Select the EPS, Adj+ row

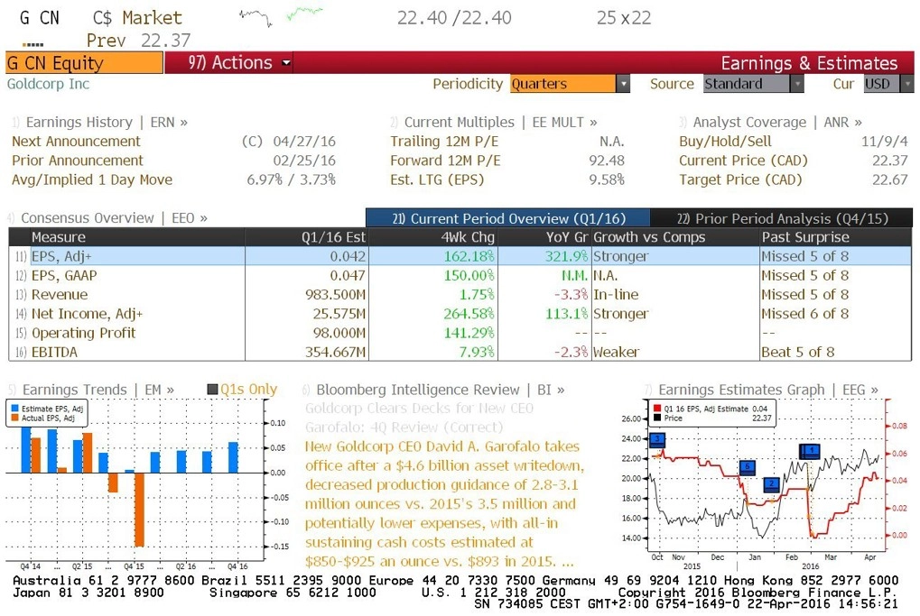pyautogui.click(x=460, y=256)
